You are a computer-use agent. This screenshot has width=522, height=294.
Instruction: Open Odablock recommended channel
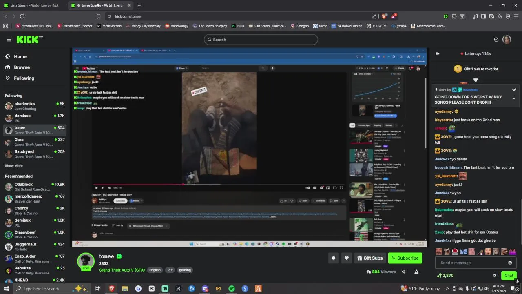(x=35, y=187)
